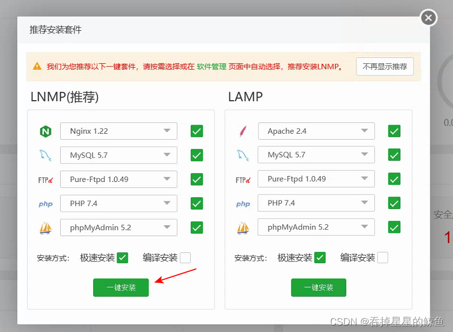Uncheck Apache 2.4 in LAMP
The width and height of the screenshot is (453, 332).
tap(394, 131)
